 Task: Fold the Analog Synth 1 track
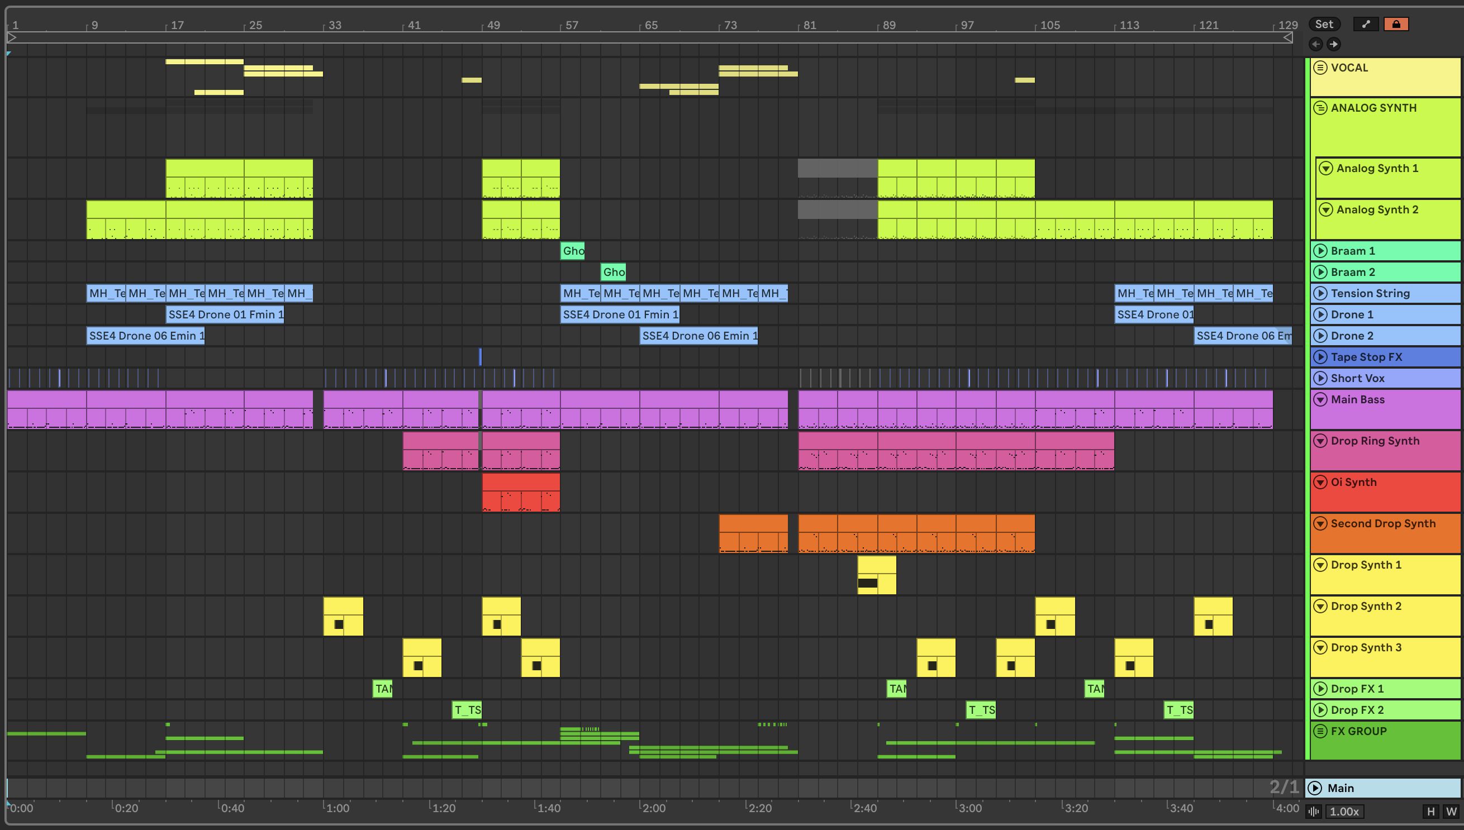(x=1326, y=168)
